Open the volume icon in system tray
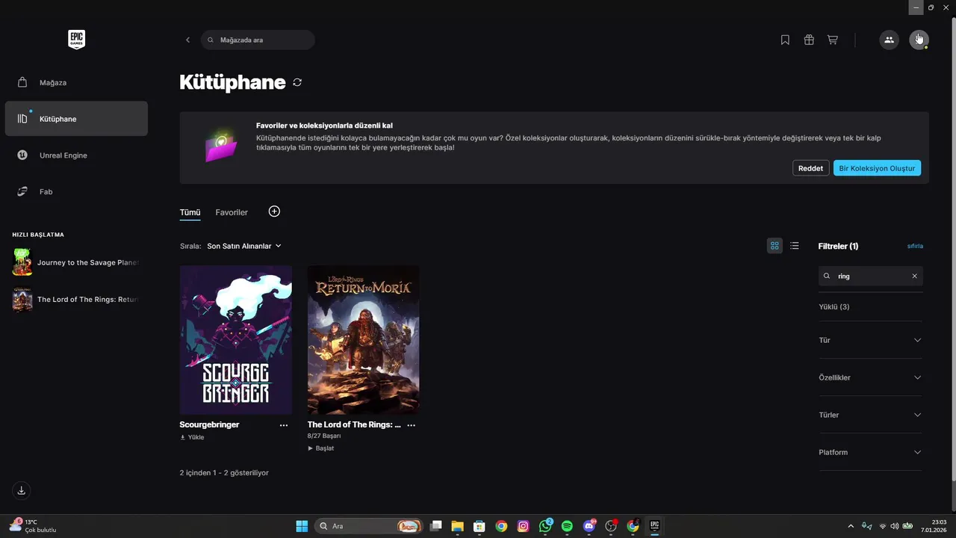Image resolution: width=956 pixels, height=538 pixels. tap(895, 526)
